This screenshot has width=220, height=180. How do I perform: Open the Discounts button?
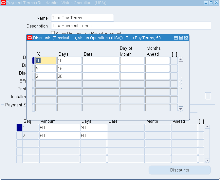179,170
